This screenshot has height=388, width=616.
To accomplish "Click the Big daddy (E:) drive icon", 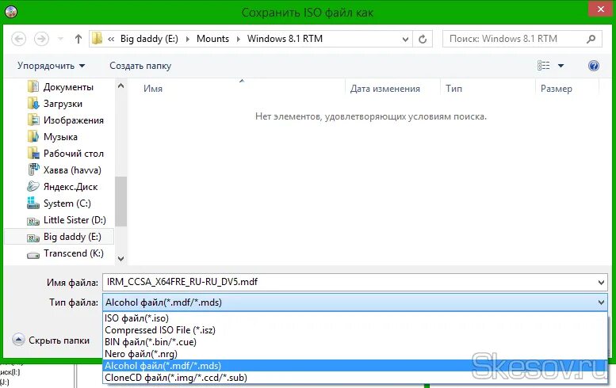I will pos(33,238).
